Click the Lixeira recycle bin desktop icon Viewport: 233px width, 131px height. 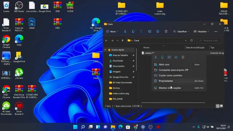pos(6,7)
